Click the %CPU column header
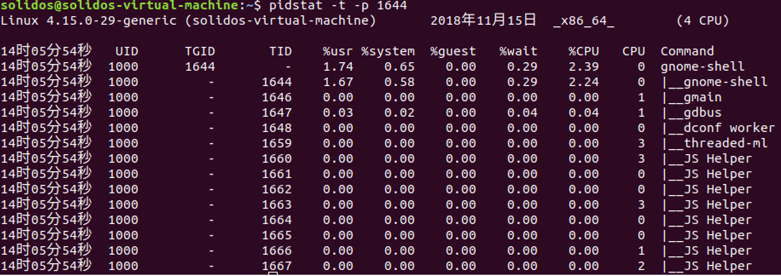 click(584, 52)
